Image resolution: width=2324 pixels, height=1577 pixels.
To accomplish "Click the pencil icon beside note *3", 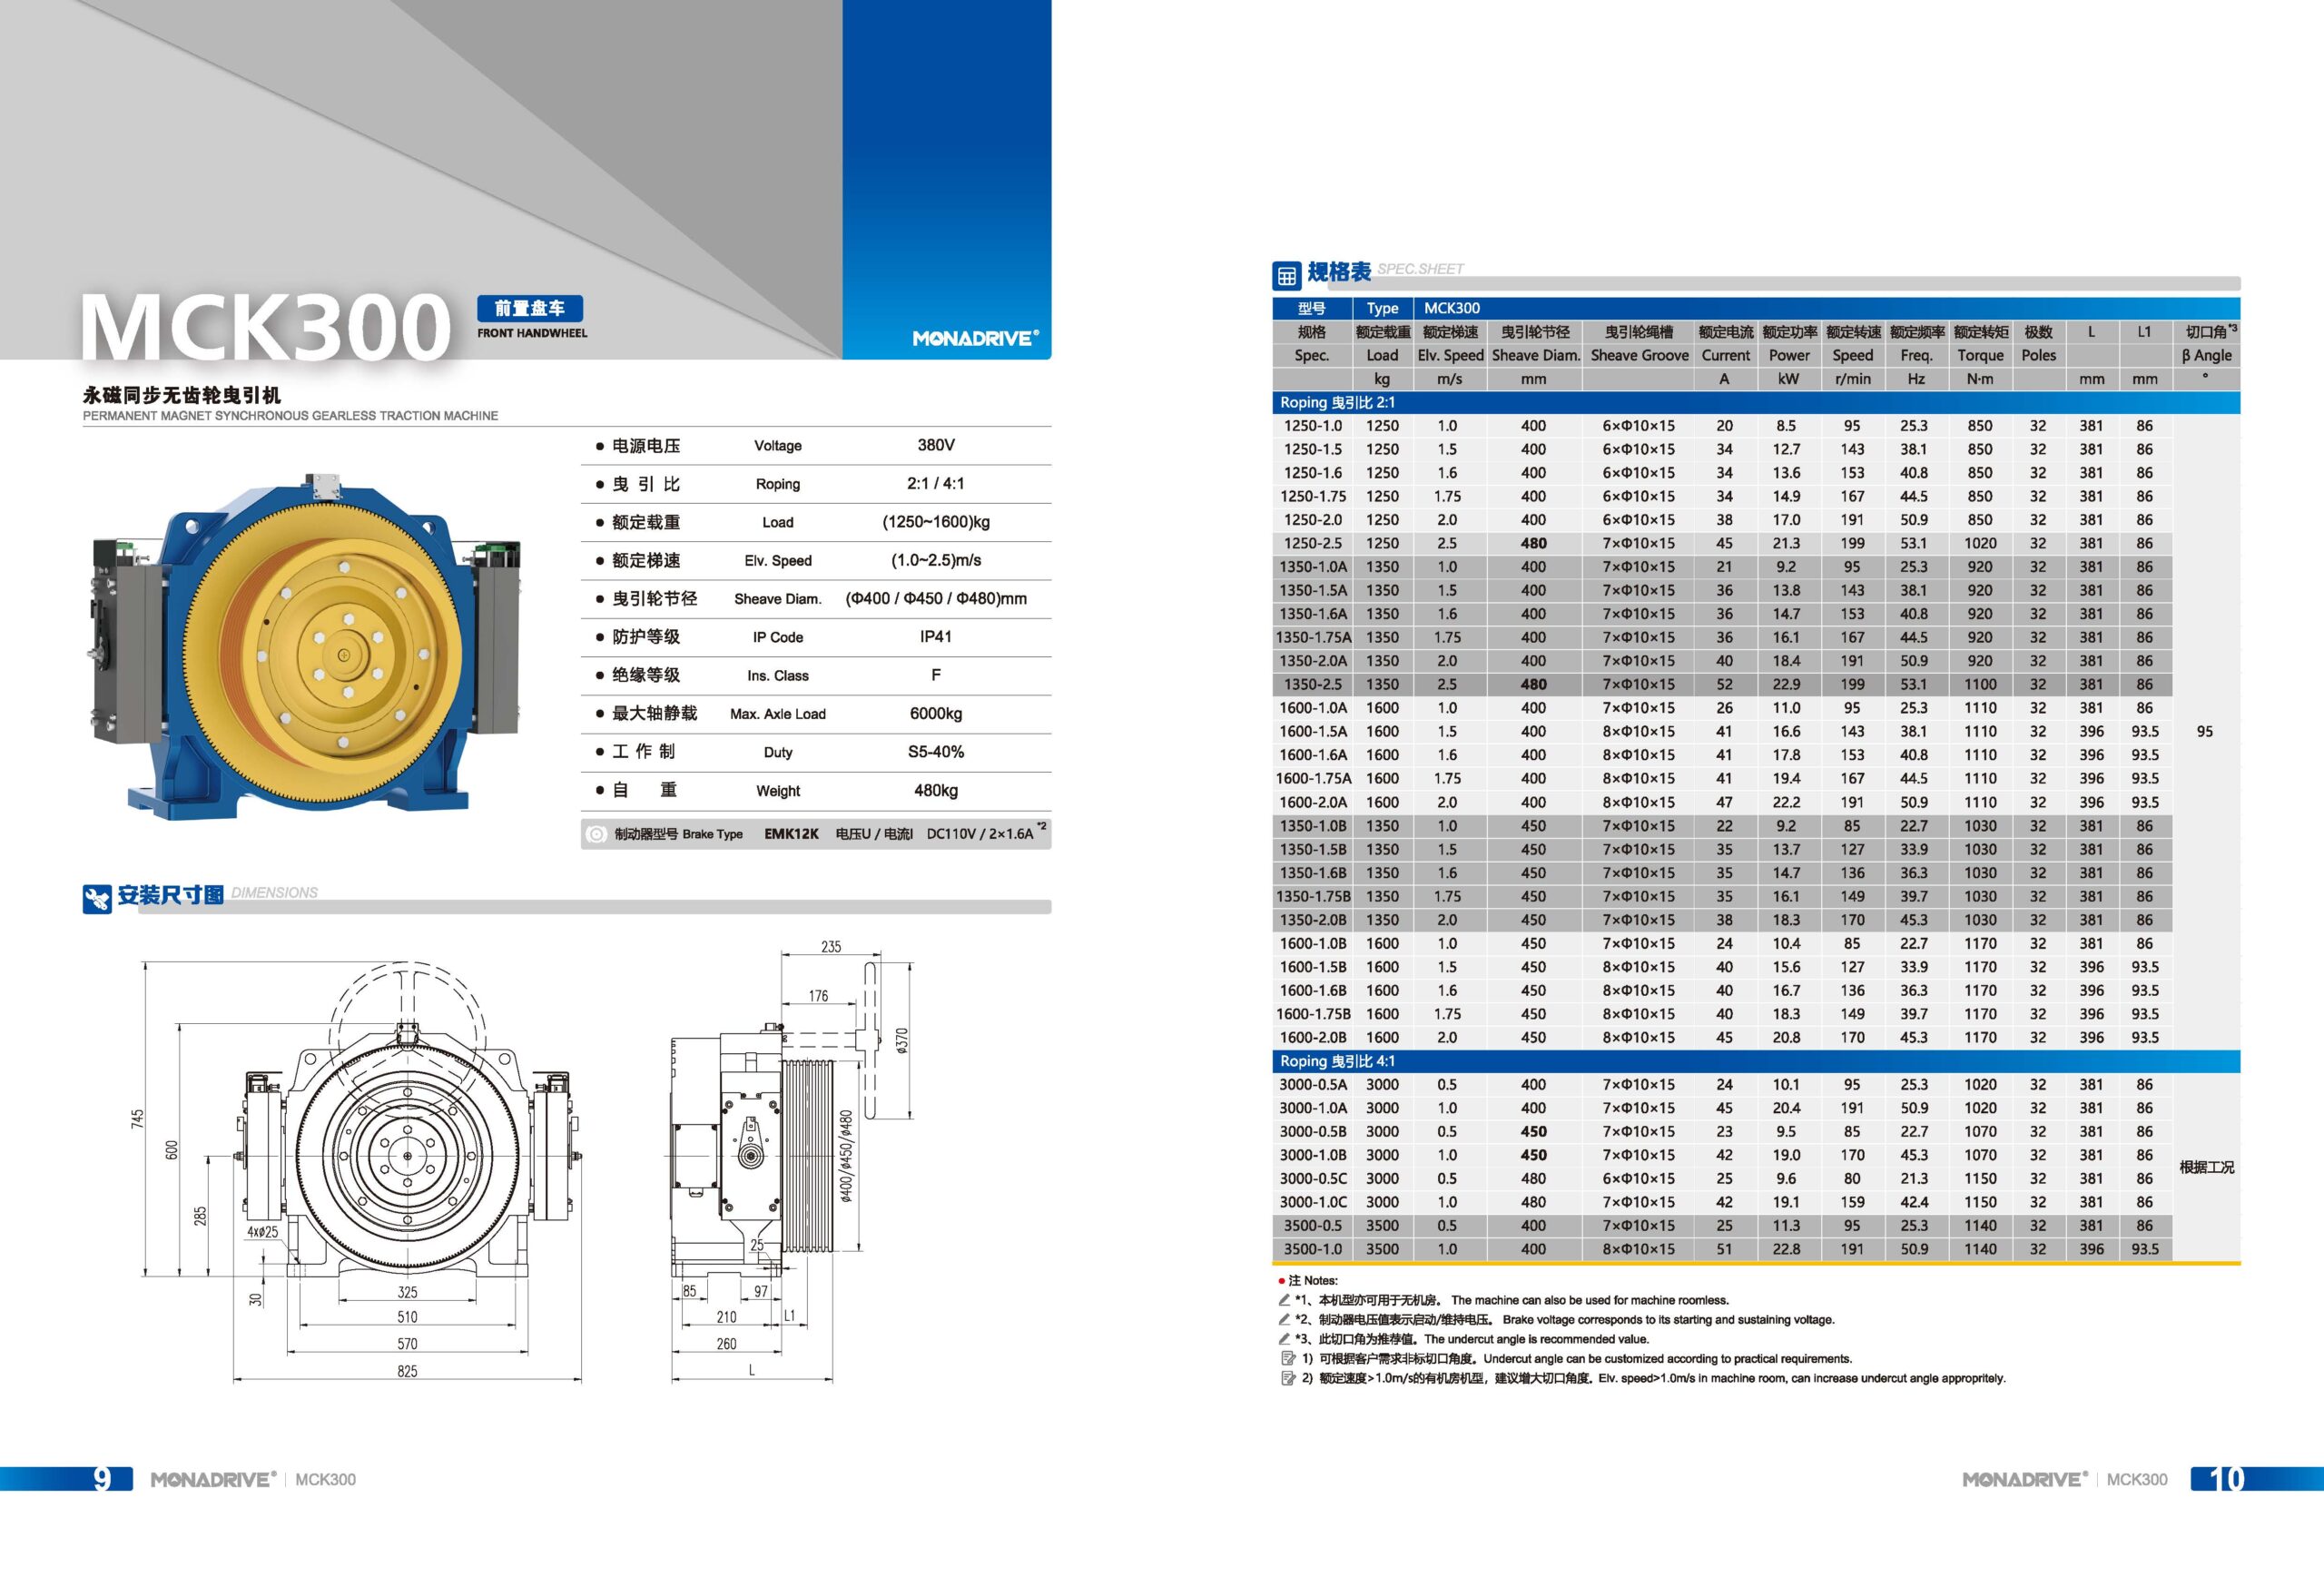I will point(1284,1338).
